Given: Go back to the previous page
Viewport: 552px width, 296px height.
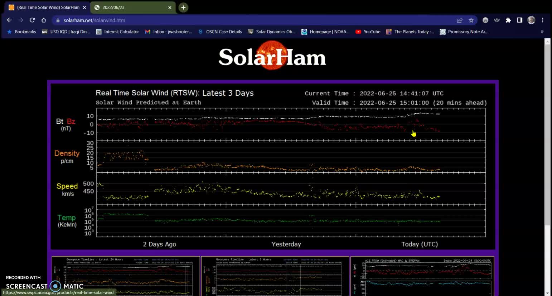Looking at the screenshot, I should [9, 20].
